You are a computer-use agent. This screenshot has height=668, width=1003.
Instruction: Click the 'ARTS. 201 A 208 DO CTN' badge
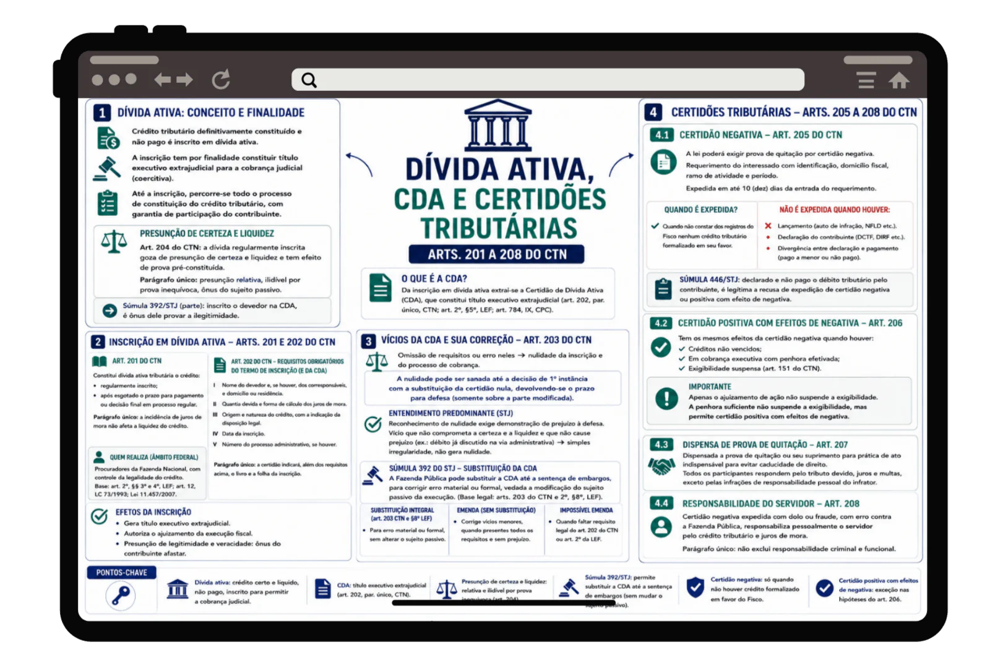pos(497,254)
